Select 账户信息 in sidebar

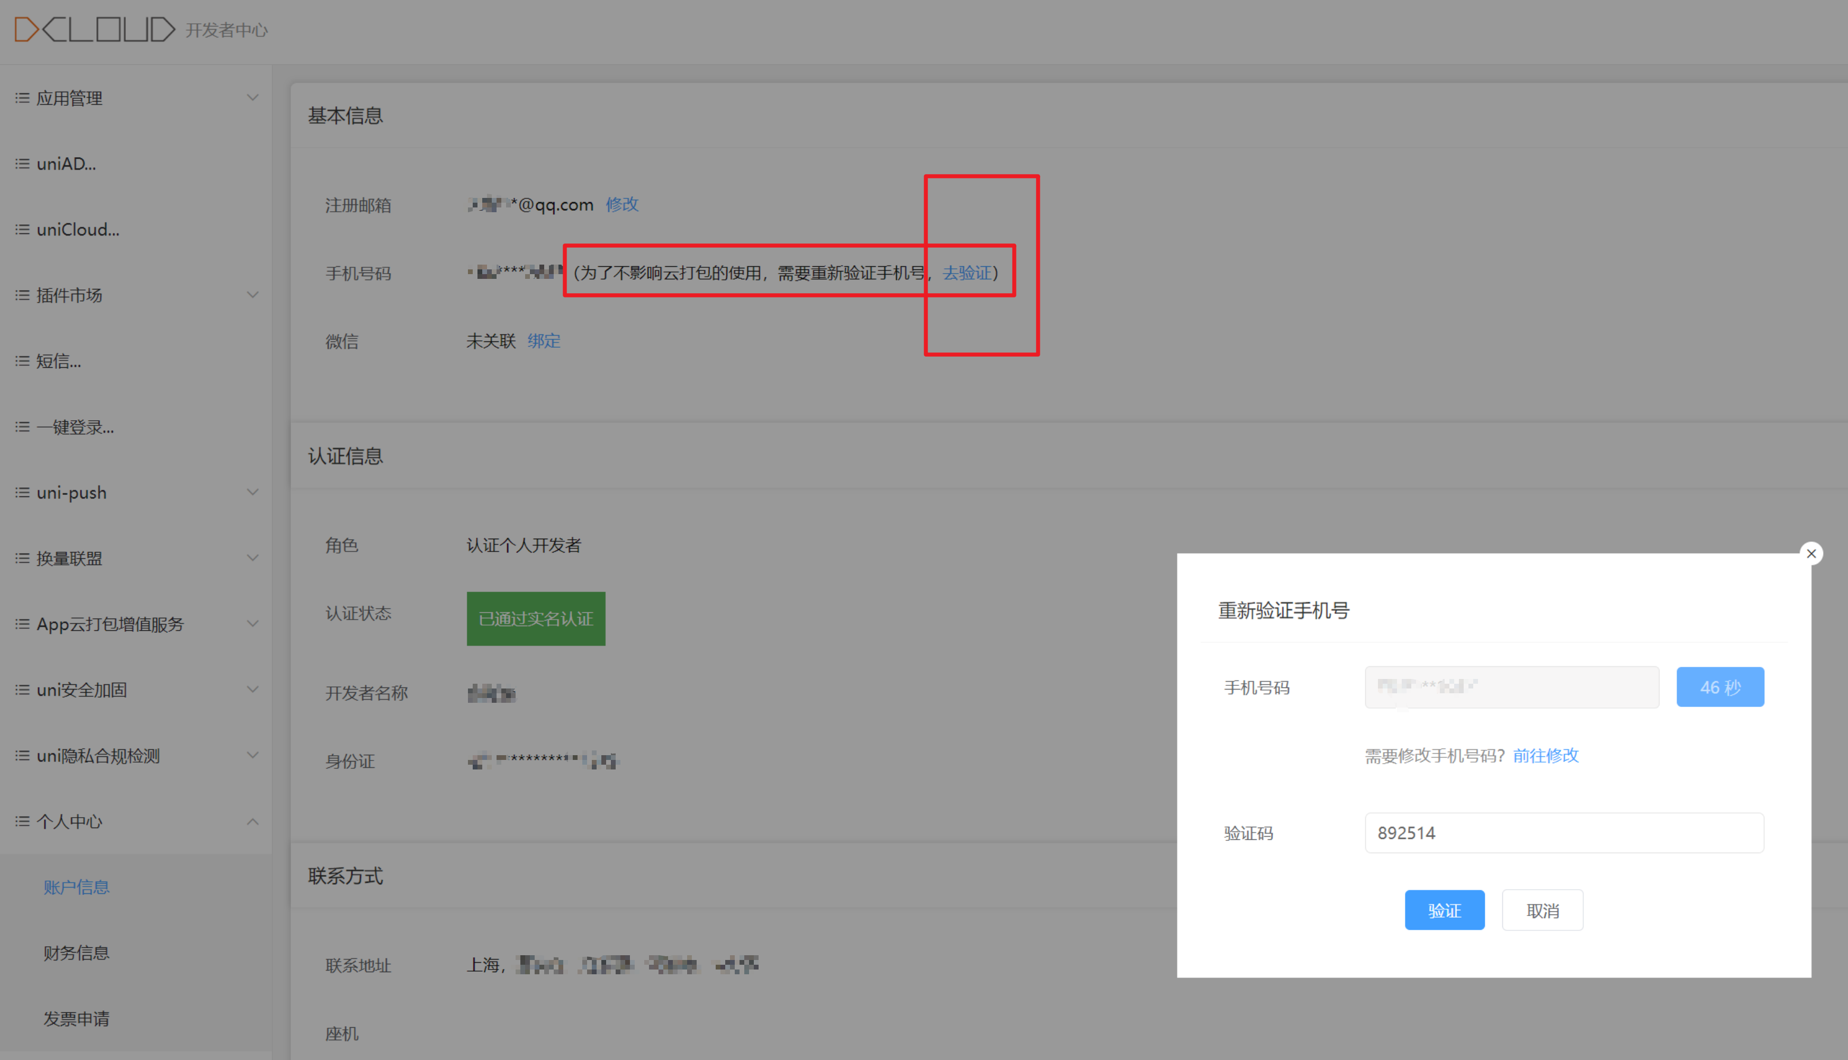(76, 887)
